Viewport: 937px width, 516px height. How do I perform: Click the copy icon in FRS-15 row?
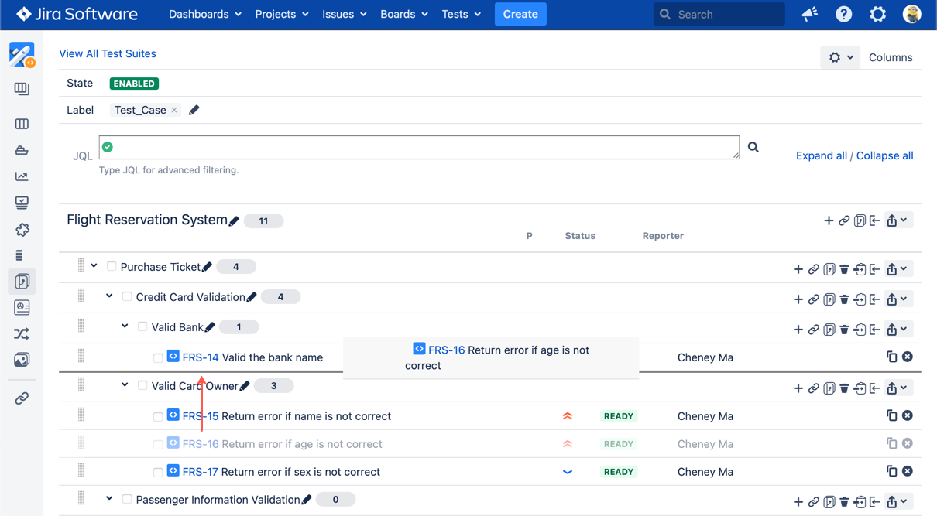[891, 416]
